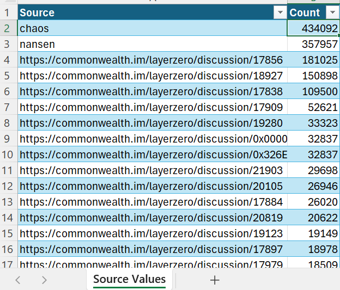This screenshot has width=340, height=290.
Task: Open the Source column filter dropdown
Action: [280, 13]
